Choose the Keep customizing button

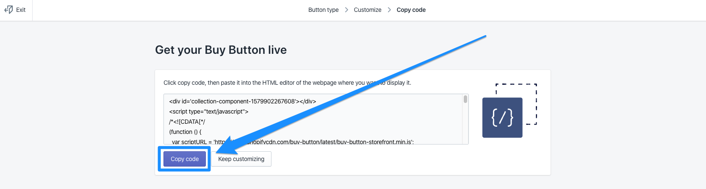(x=241, y=159)
